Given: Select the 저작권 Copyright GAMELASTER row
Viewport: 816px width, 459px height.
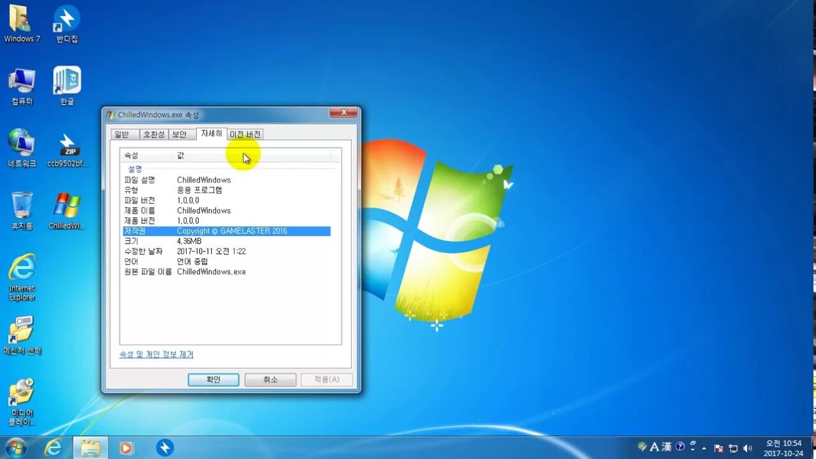Looking at the screenshot, I should (226, 231).
